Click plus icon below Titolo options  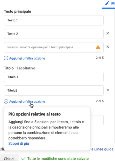[6, 101]
